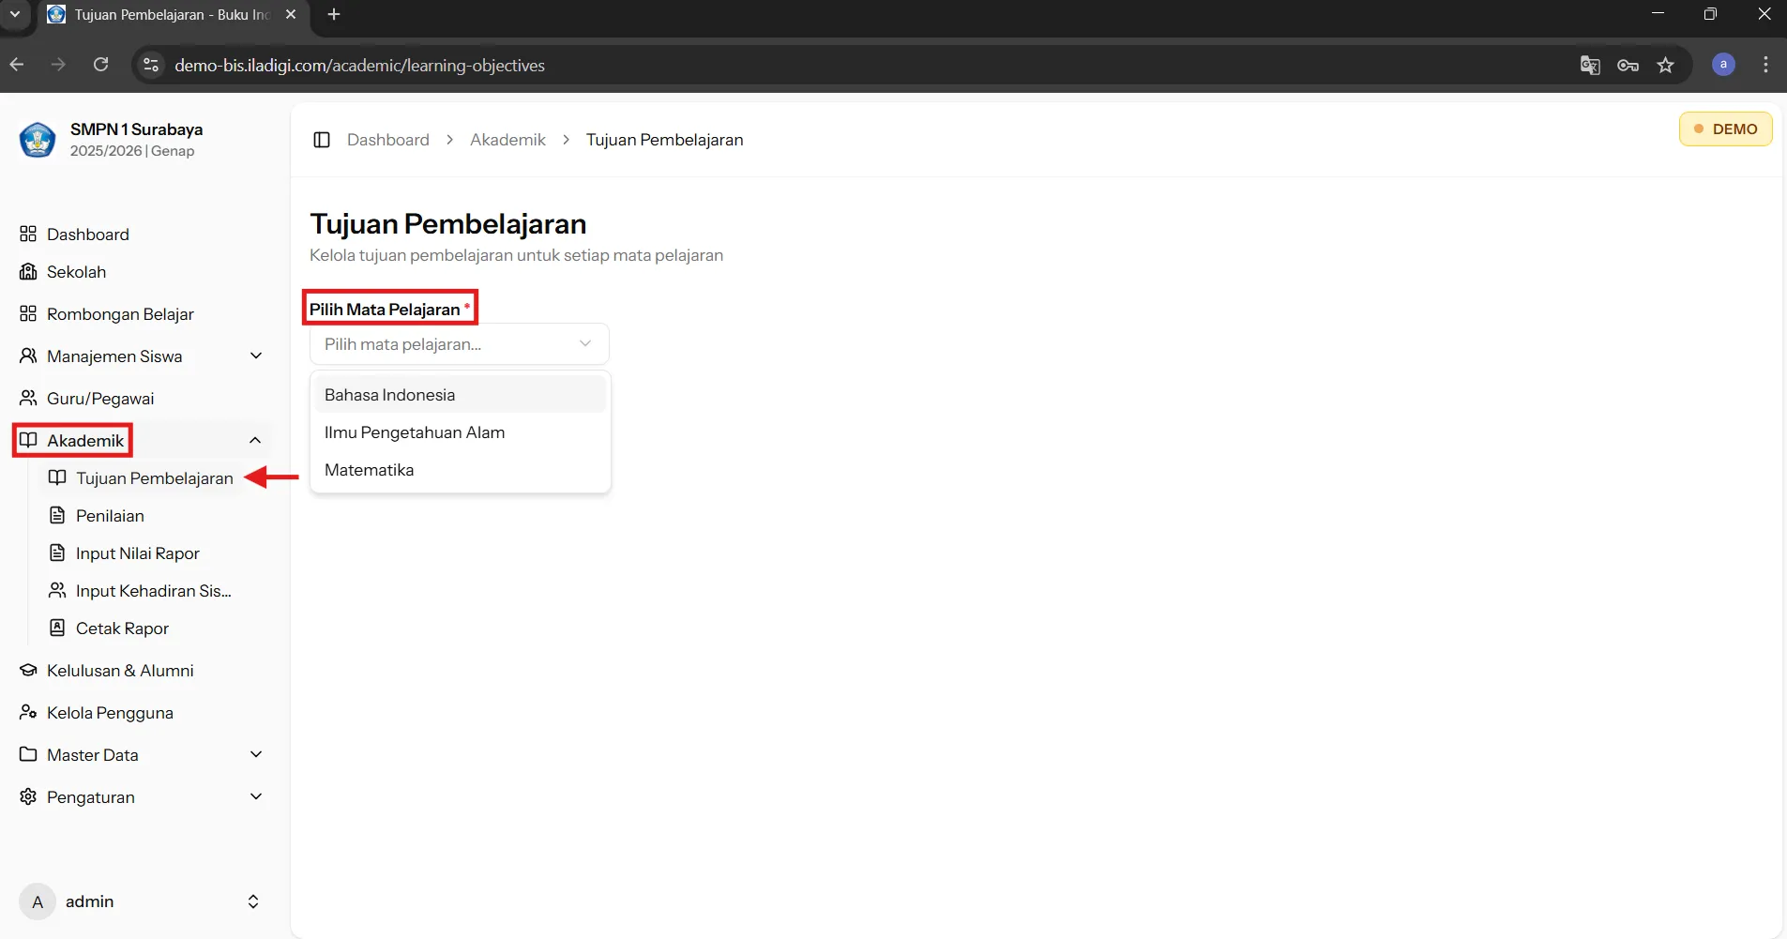
Task: Expand the Pengaturan chevron
Action: 256,796
